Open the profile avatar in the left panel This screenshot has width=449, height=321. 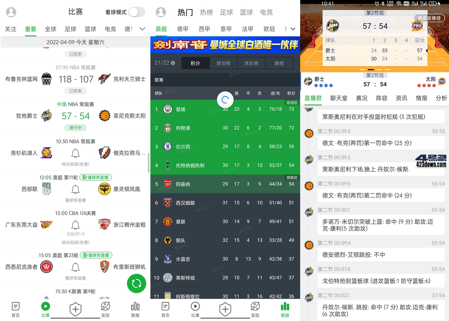pos(11,12)
